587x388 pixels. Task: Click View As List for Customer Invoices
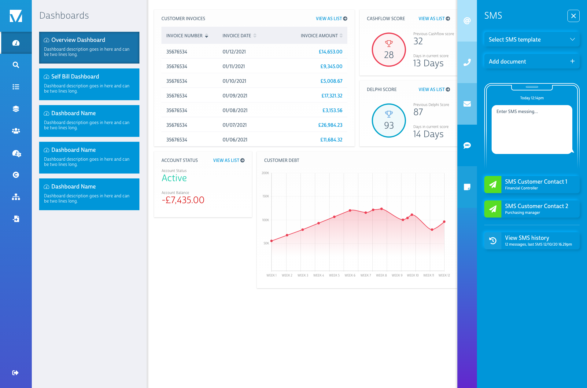(331, 19)
